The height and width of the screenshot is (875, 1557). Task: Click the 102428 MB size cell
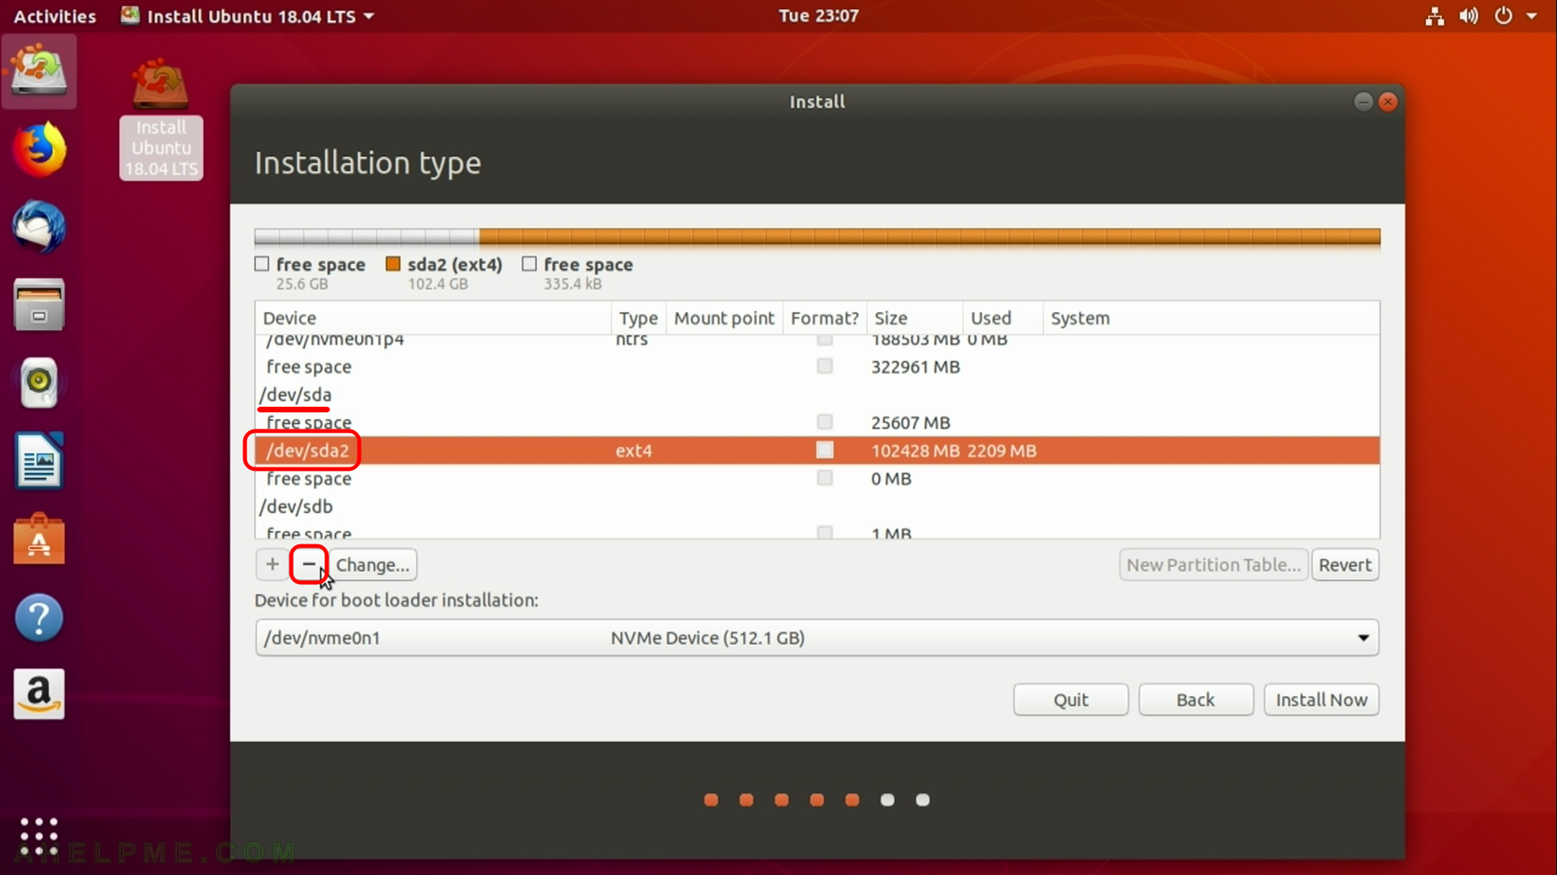click(x=915, y=450)
